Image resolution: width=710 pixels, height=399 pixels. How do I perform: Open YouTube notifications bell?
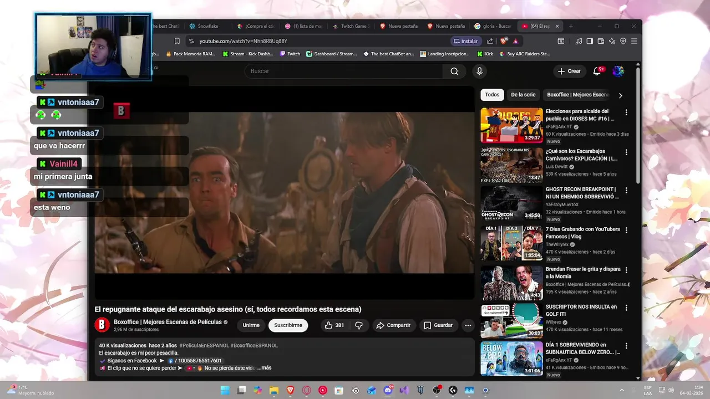tap(597, 71)
